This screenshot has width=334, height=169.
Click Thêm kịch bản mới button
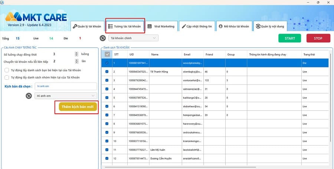78,107
